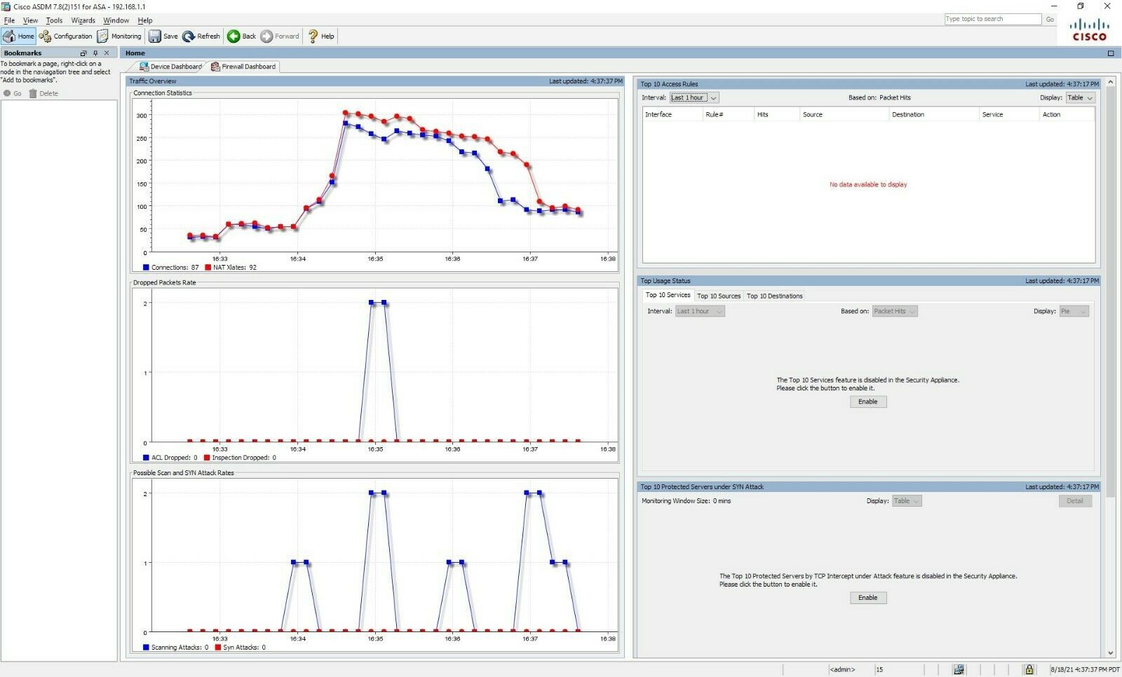Click the Destination column header
Screen dimensions: 1122x677
tap(933, 114)
